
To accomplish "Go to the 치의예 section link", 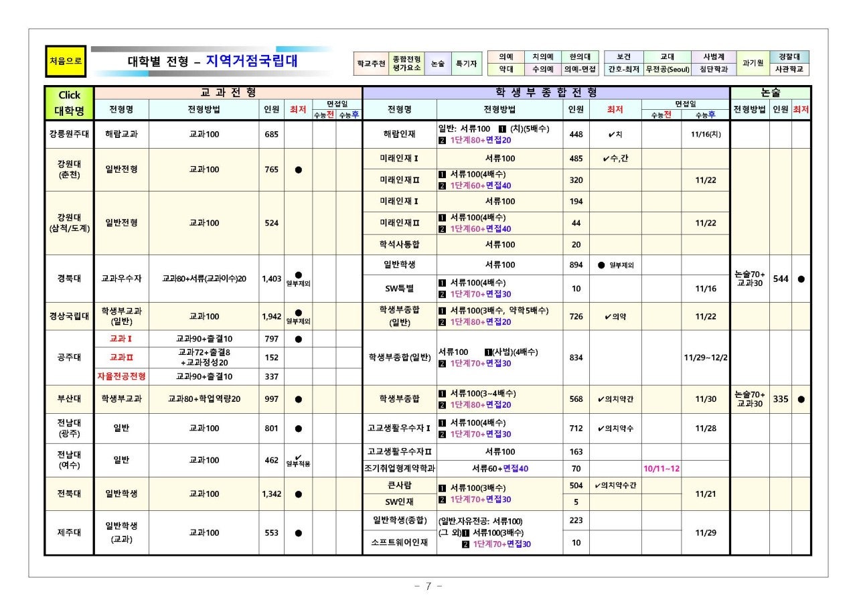I will pos(543,57).
